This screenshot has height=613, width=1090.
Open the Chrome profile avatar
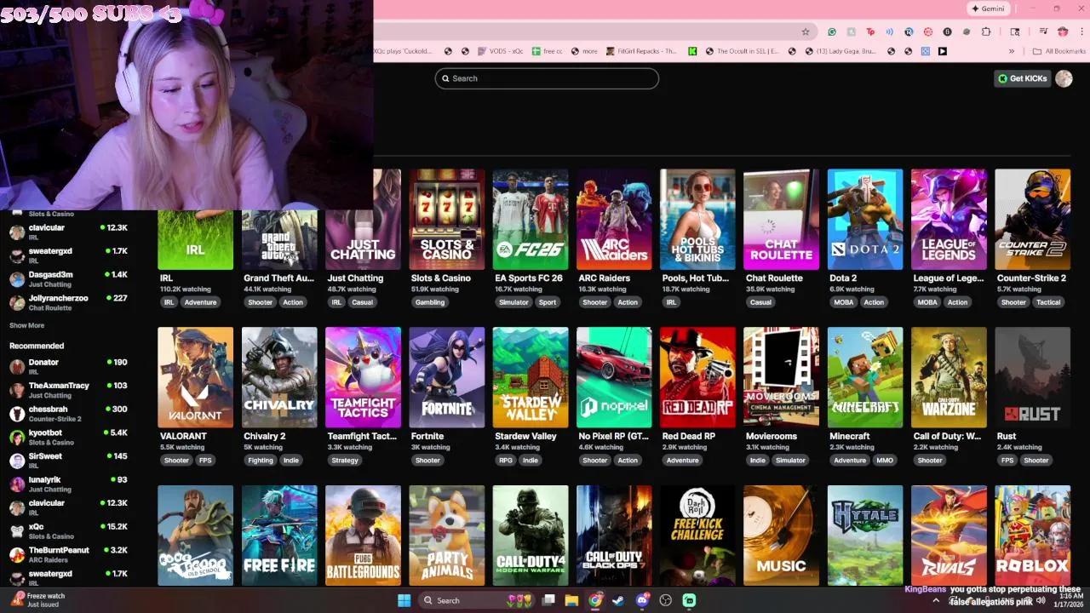pos(1063,32)
